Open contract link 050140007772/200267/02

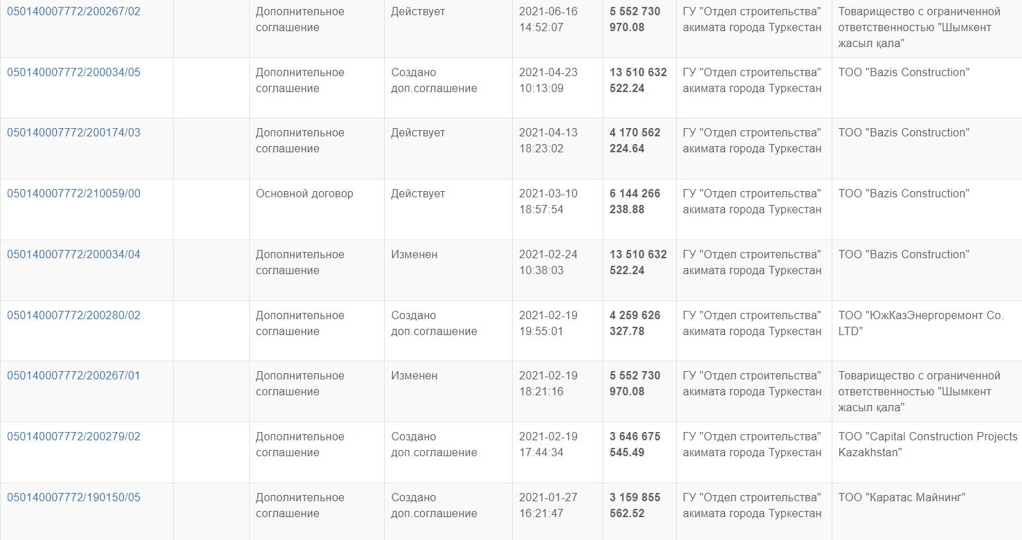pyautogui.click(x=73, y=12)
